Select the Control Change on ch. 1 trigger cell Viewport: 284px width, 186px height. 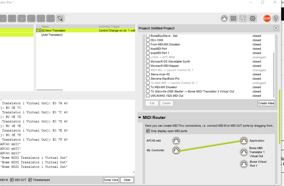pyautogui.click(x=117, y=30)
